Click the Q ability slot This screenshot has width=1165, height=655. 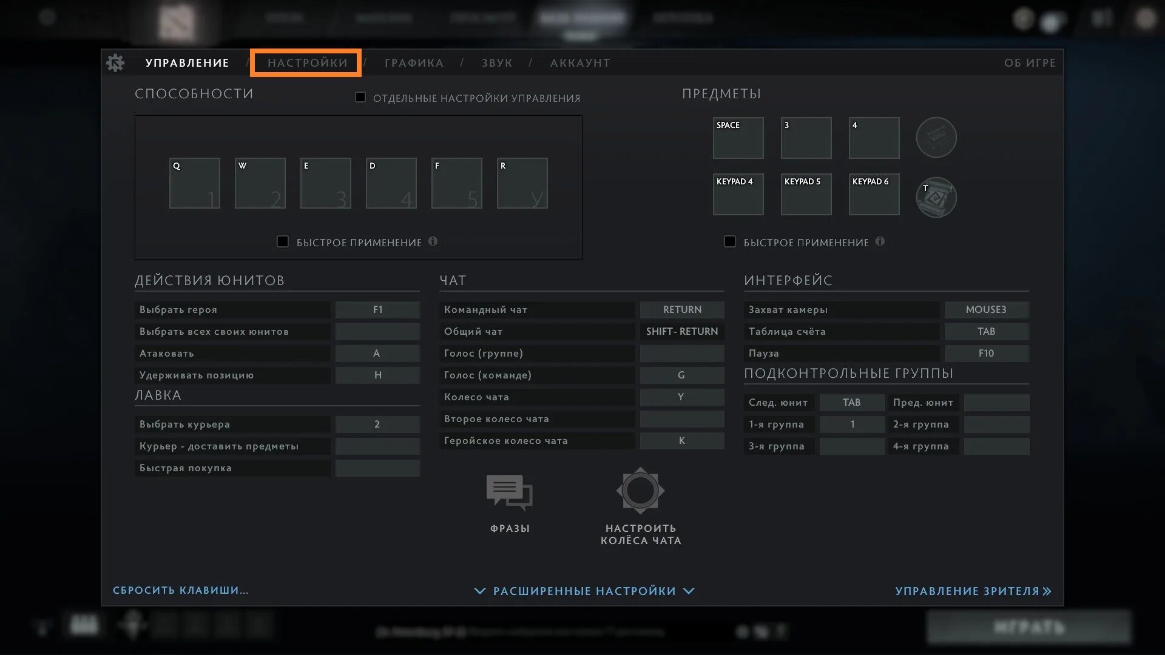pyautogui.click(x=194, y=183)
